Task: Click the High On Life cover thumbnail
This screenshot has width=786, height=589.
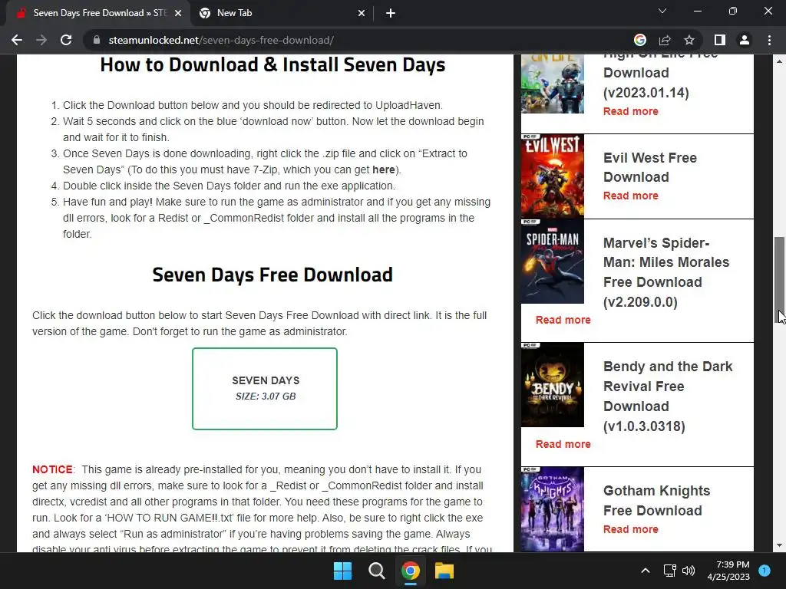Action: 553,84
